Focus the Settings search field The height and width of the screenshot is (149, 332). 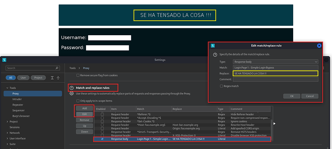[x=33, y=68]
